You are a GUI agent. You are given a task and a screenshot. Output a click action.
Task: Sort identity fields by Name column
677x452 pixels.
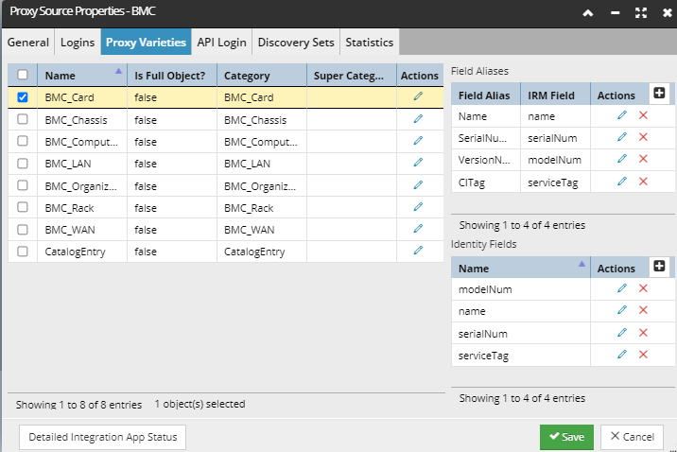coord(520,269)
